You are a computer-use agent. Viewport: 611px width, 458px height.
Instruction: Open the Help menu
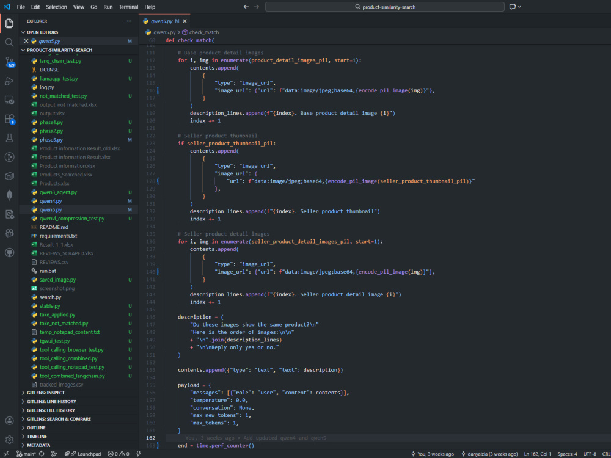point(150,7)
